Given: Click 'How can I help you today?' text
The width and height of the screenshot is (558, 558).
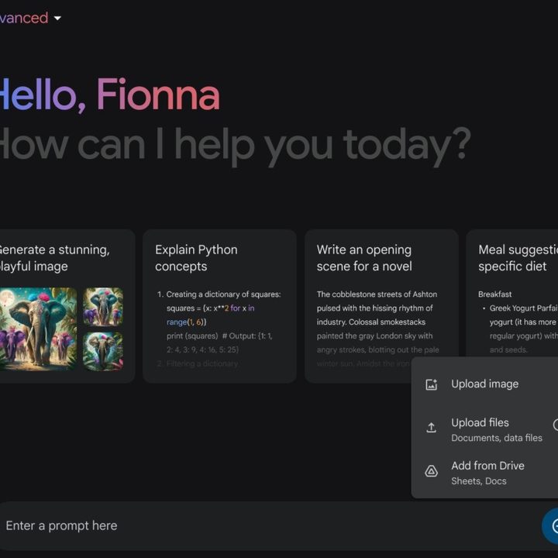Looking at the screenshot, I should pyautogui.click(x=235, y=145).
